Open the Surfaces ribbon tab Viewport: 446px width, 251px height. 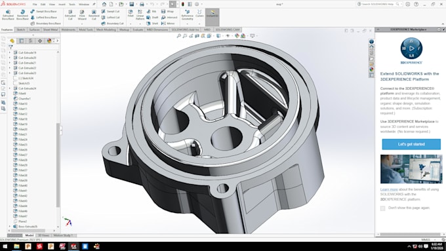click(34, 29)
